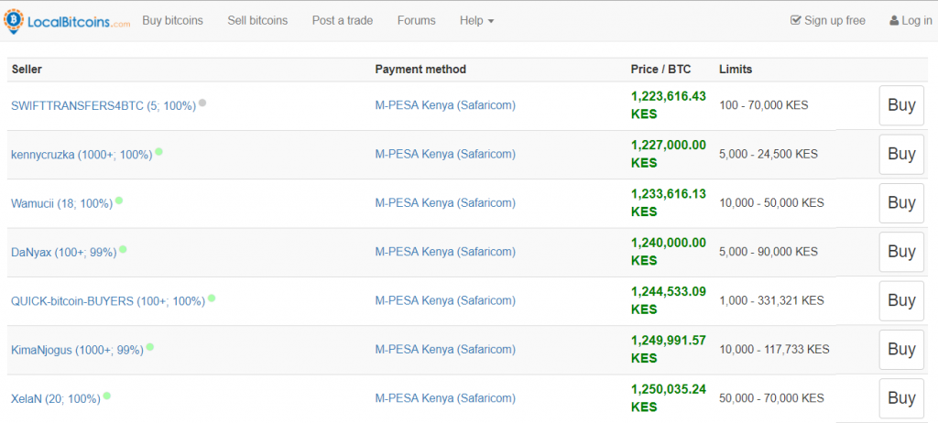
Task: Buy from SWIFTTRANSFERS4BTC
Action: pos(901,105)
